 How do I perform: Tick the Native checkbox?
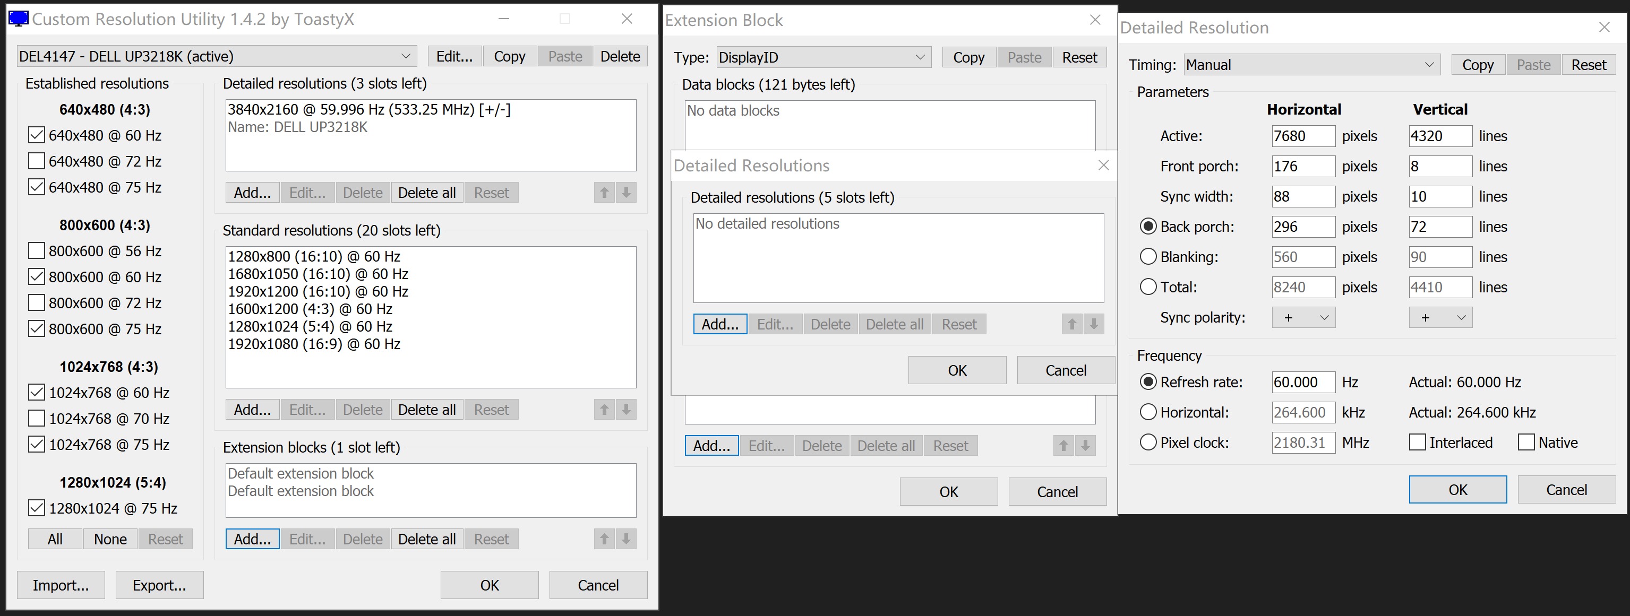click(x=1526, y=442)
